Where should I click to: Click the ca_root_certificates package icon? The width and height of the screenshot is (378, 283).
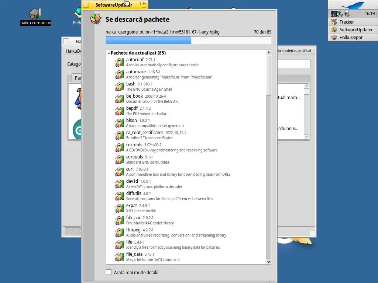[x=119, y=135]
